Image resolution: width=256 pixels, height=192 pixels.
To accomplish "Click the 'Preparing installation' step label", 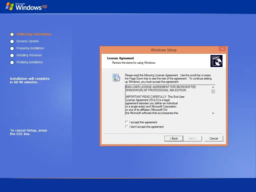I will (30, 48).
